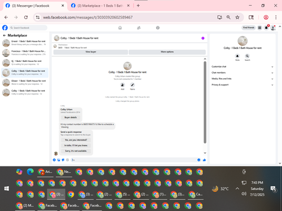Image resolution: width=282 pixels, height=211 pixels.
Task: Click the blue plus icon in composer
Action: point(54,160)
